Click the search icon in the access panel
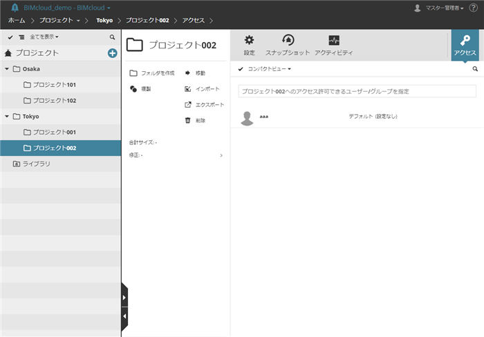484x337 pixels. (x=475, y=69)
